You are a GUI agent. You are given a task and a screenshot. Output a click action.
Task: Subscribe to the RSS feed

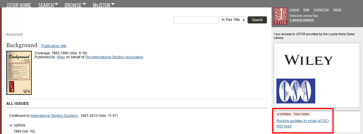click(x=284, y=126)
